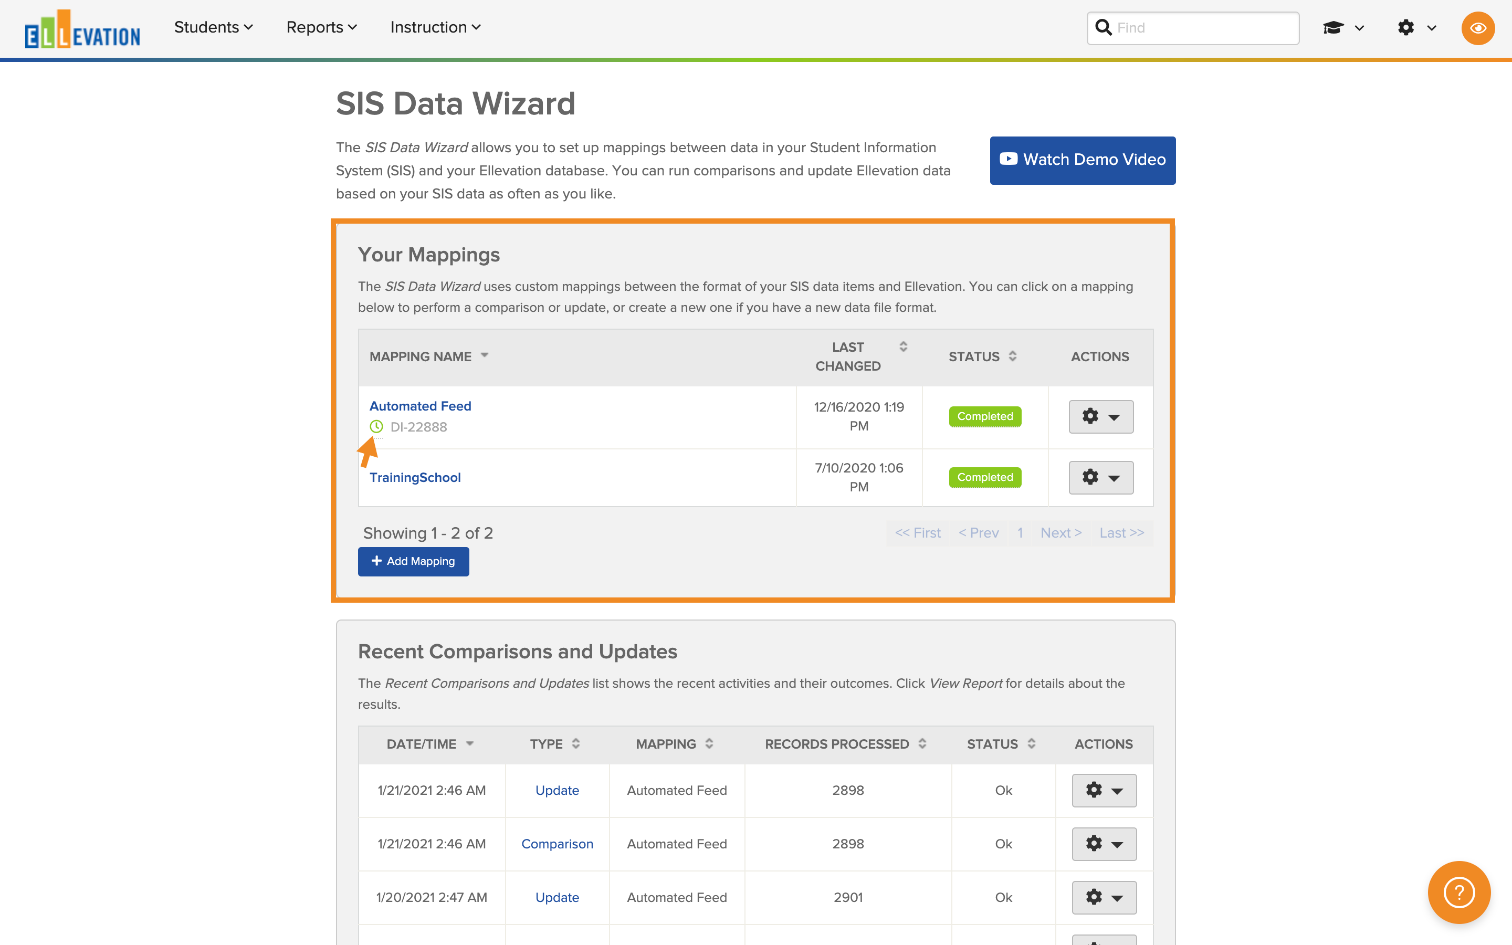Screen dimensions: 1512x945
Task: Click the green clock schedule icon
Action: click(x=376, y=427)
